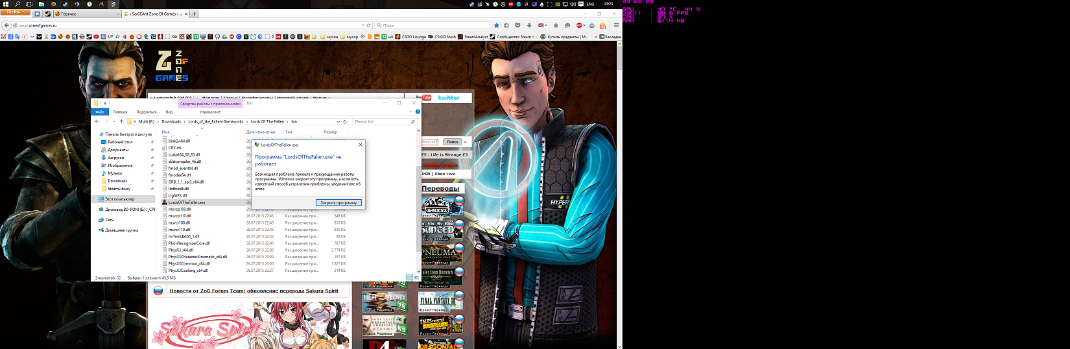Select file CPY.ini
This screenshot has height=349, width=1070.
pos(174,148)
